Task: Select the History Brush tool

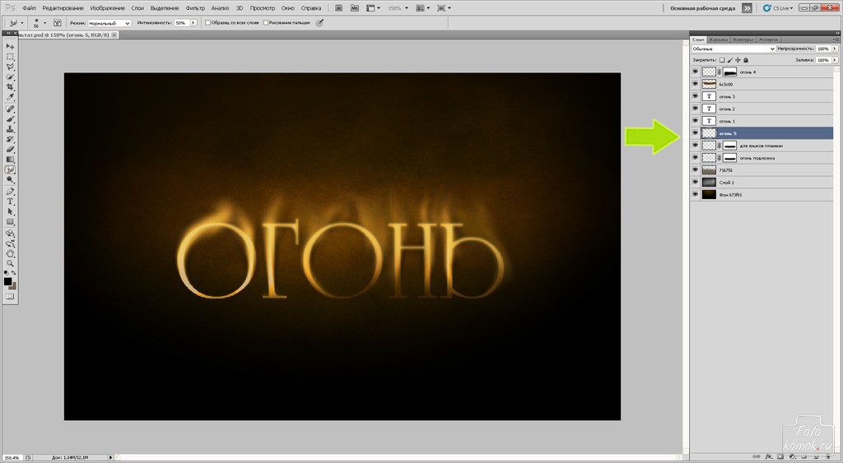Action: coord(10,139)
